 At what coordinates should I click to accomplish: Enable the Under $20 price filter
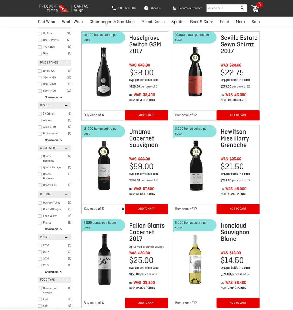[40, 71]
